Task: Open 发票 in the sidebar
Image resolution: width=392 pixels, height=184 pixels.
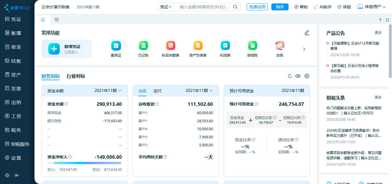Action: tap(14, 89)
